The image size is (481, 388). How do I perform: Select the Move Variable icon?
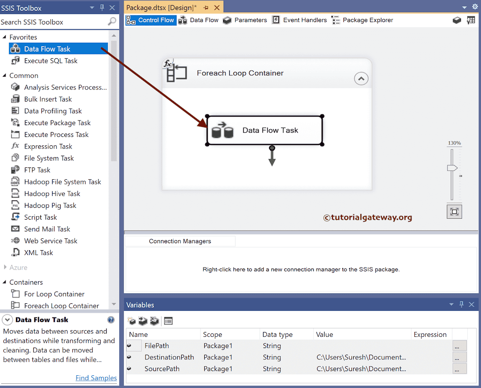point(142,321)
